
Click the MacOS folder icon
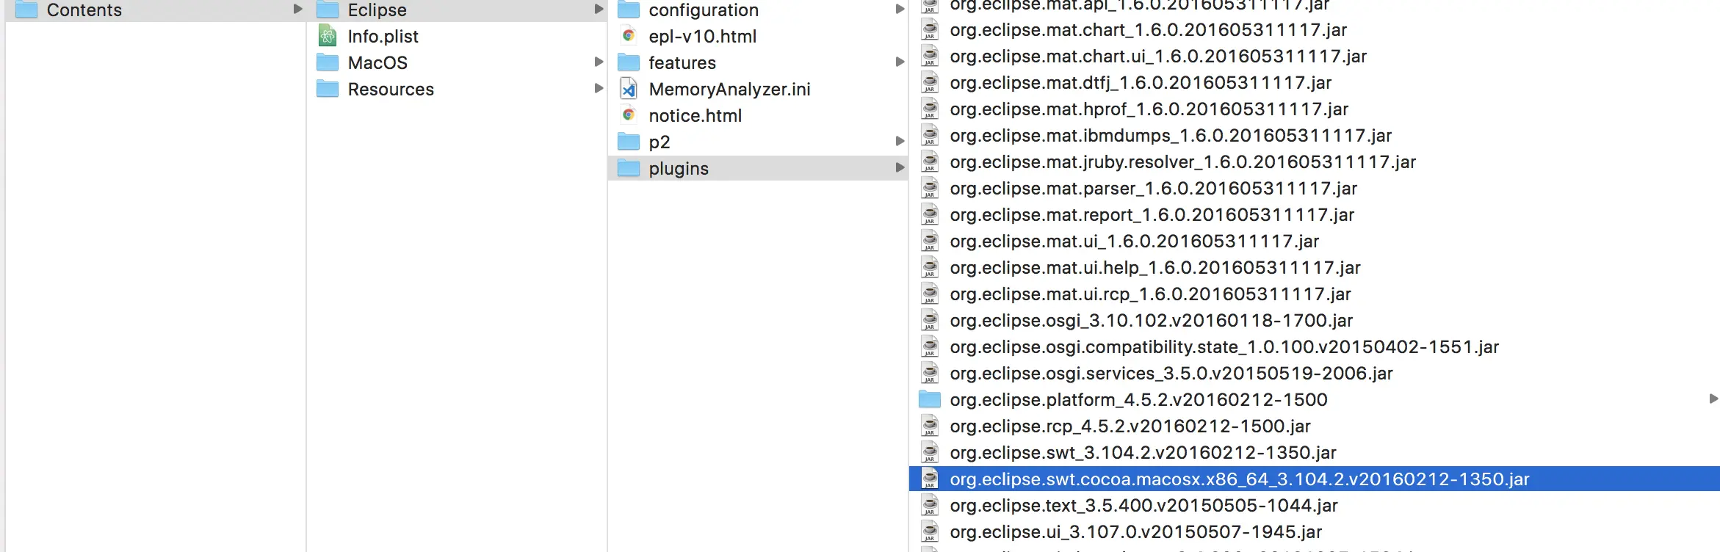328,62
